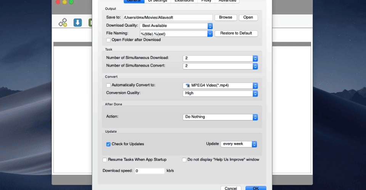Click the Download speed input field
Image resolution: width=366 pixels, height=190 pixels.
[x=150, y=171]
